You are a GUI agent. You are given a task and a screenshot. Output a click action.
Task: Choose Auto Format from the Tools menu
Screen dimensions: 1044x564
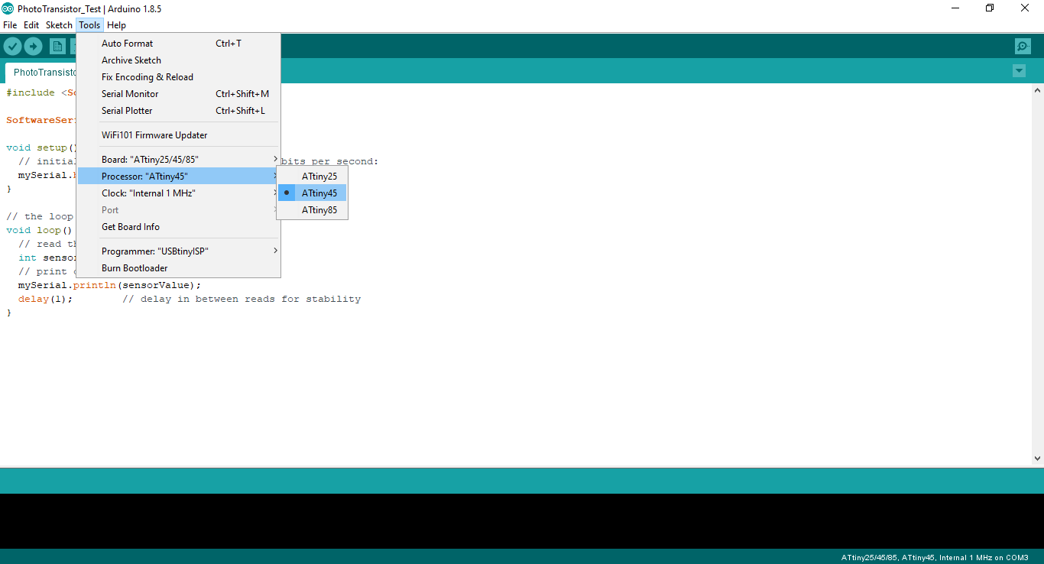pyautogui.click(x=179, y=44)
